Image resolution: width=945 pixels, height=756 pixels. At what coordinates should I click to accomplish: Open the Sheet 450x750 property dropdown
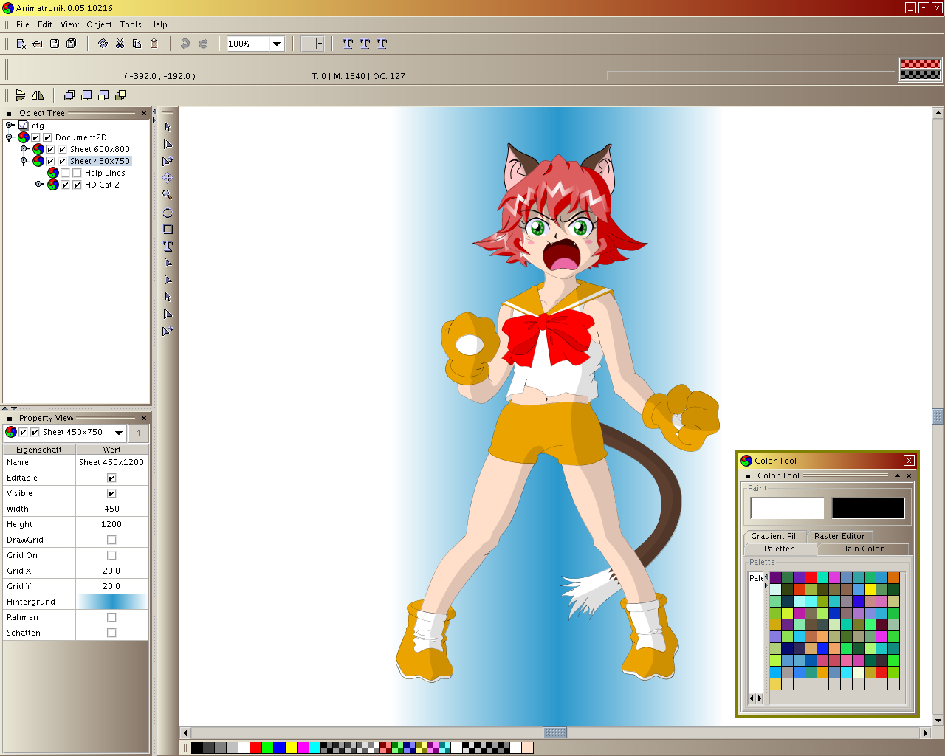click(x=119, y=433)
